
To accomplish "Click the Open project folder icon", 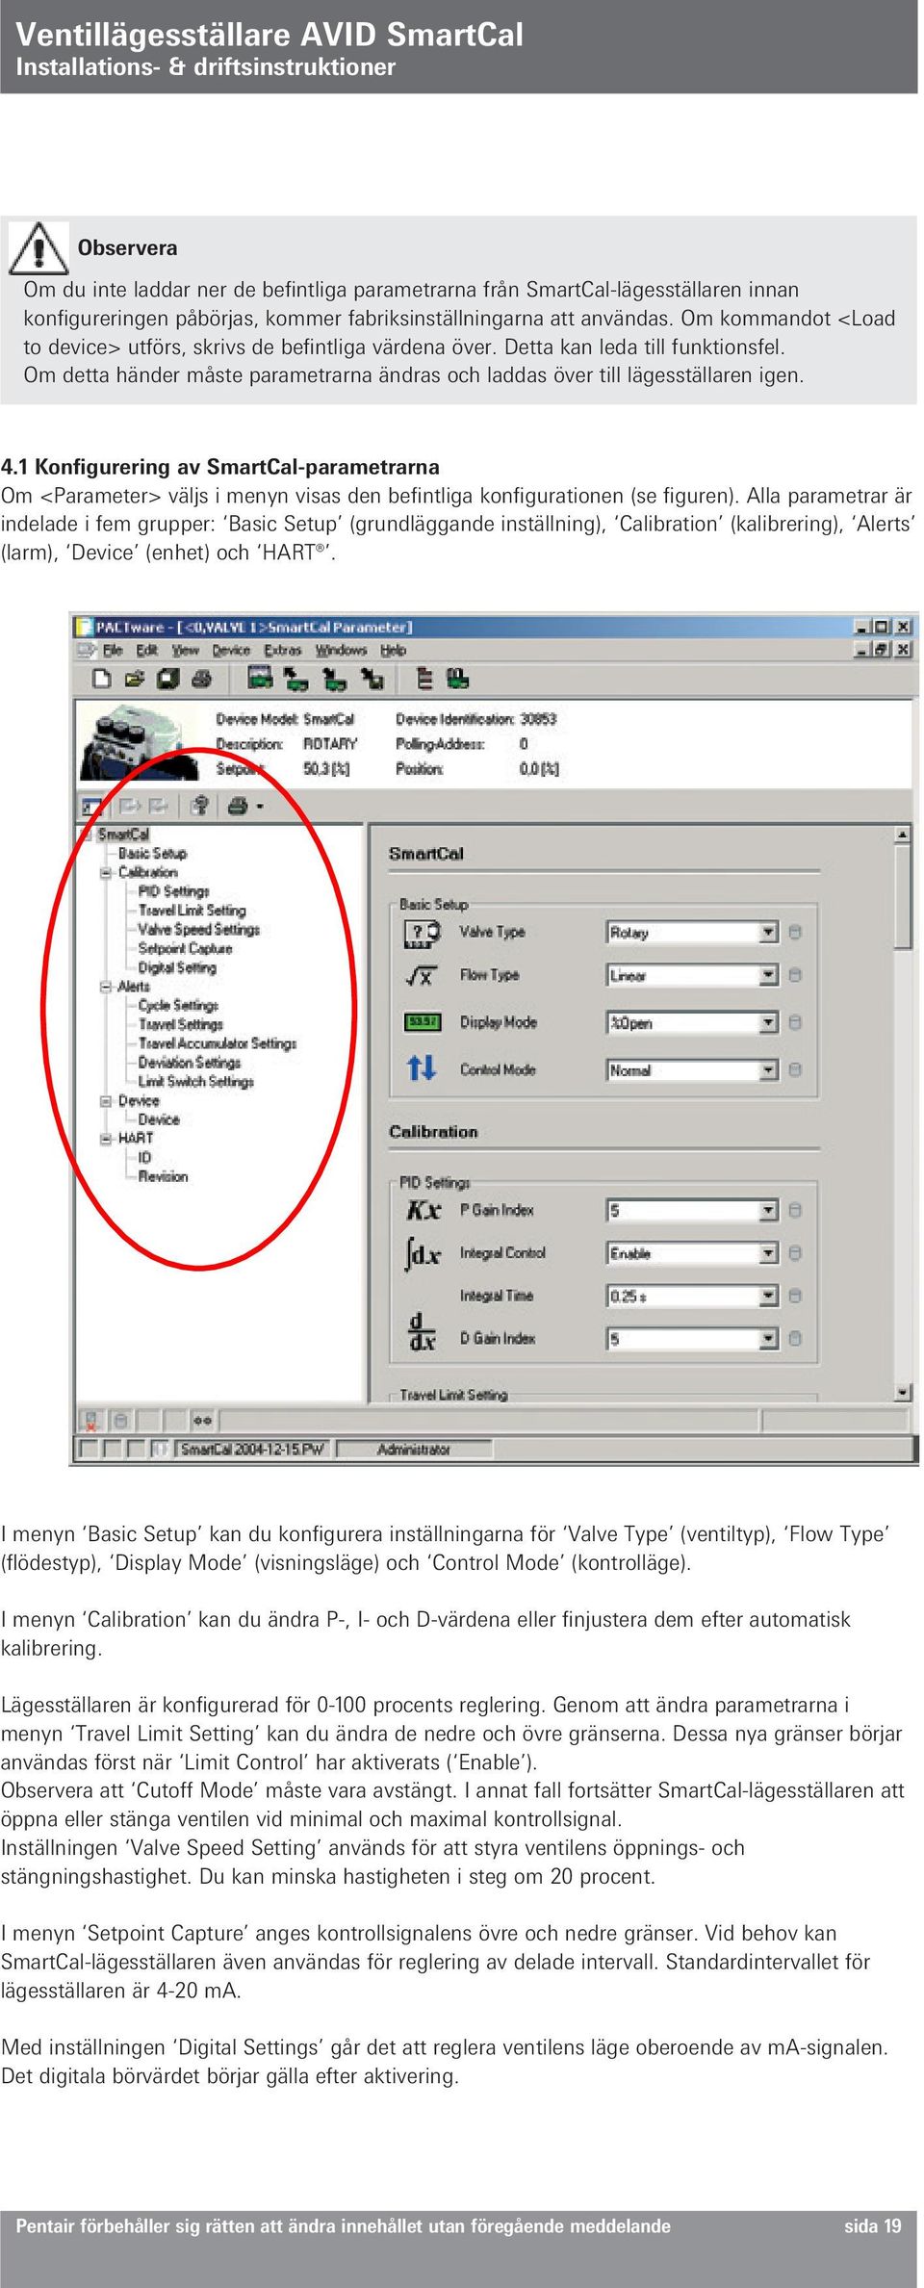I will [x=135, y=680].
